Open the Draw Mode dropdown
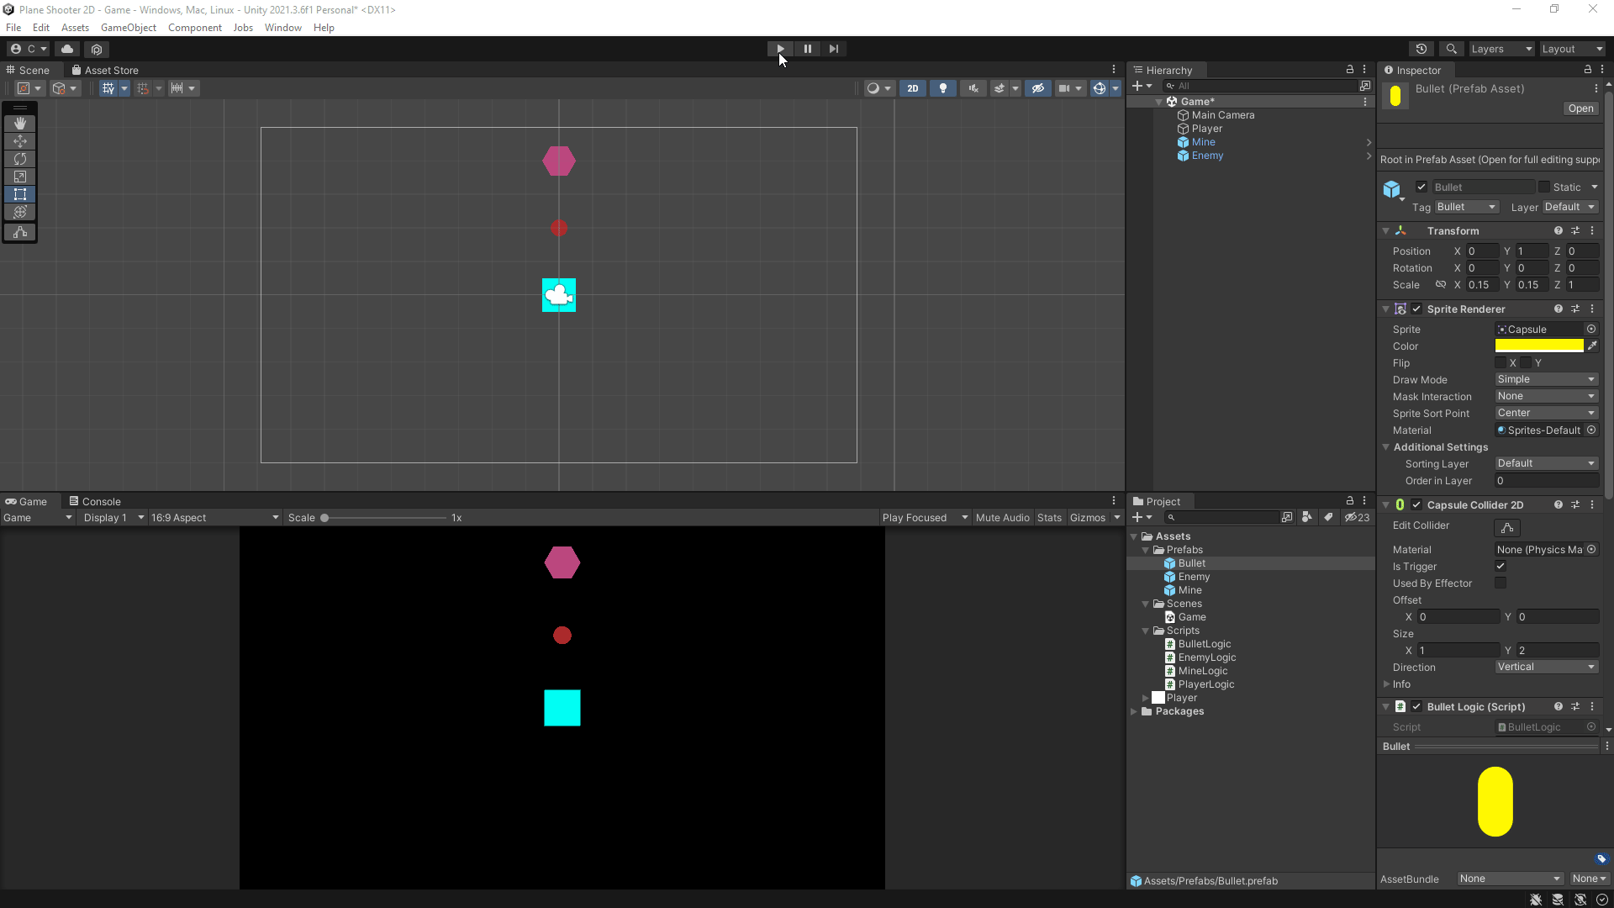This screenshot has width=1614, height=908. [1545, 379]
